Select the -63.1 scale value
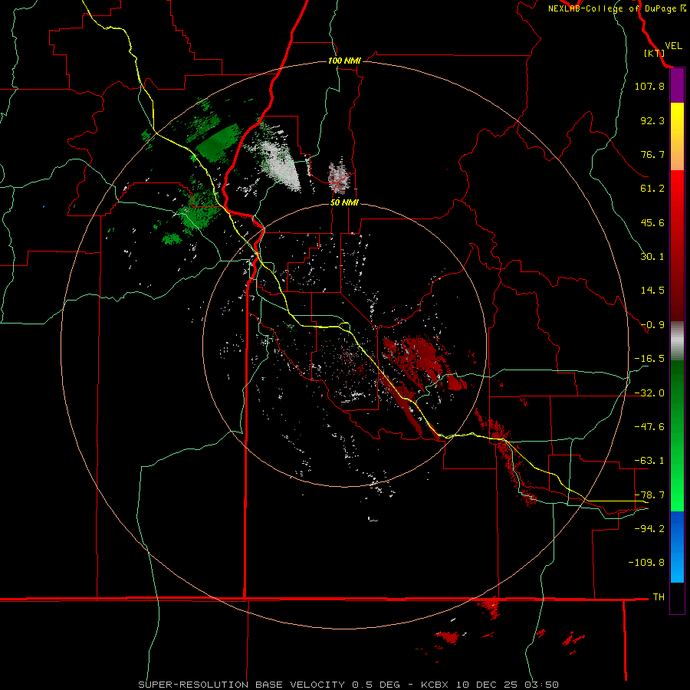 pos(649,461)
